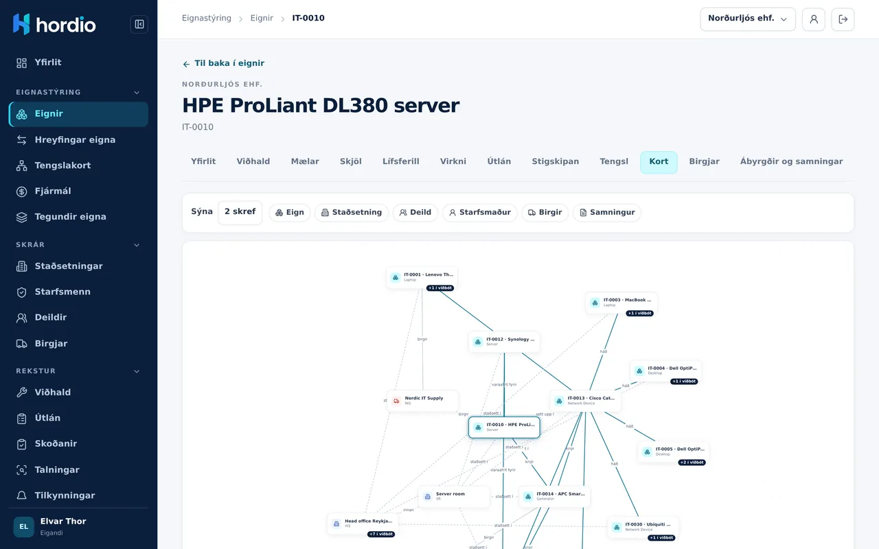This screenshot has width=879, height=549.
Task: Select the IT-0013 Cisco node on map
Action: point(586,401)
